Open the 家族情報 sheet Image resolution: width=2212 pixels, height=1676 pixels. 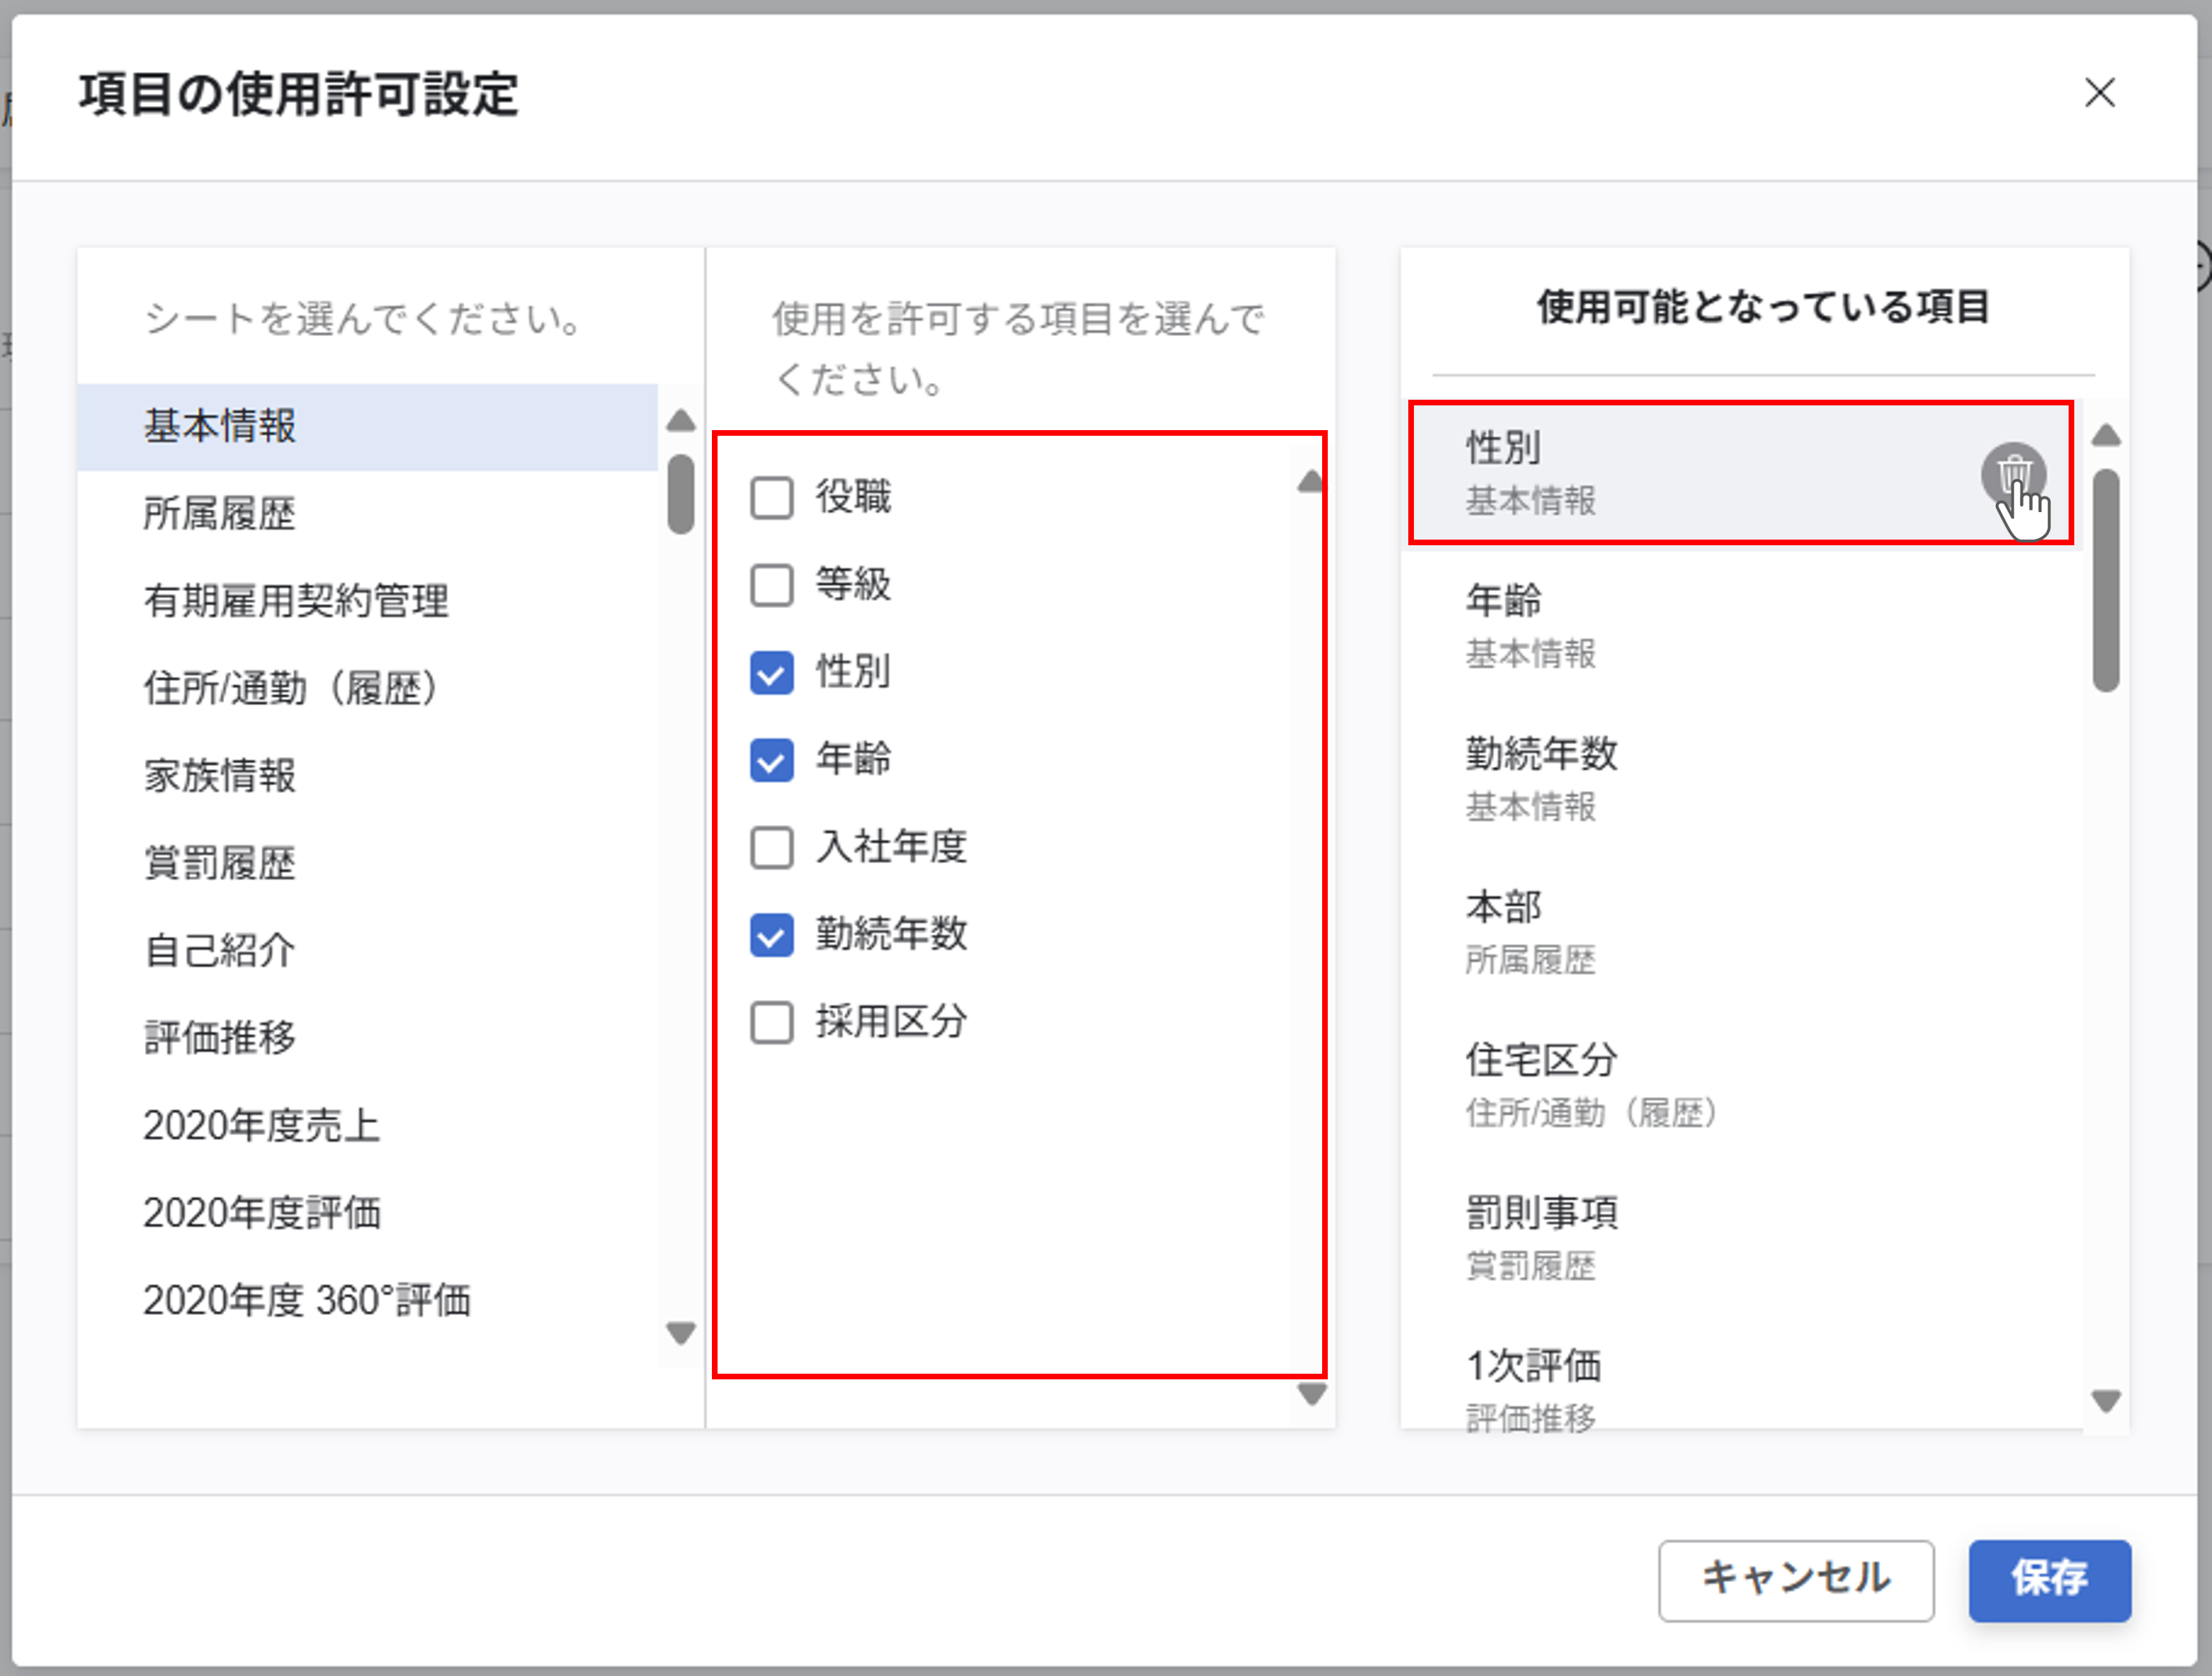tap(220, 775)
